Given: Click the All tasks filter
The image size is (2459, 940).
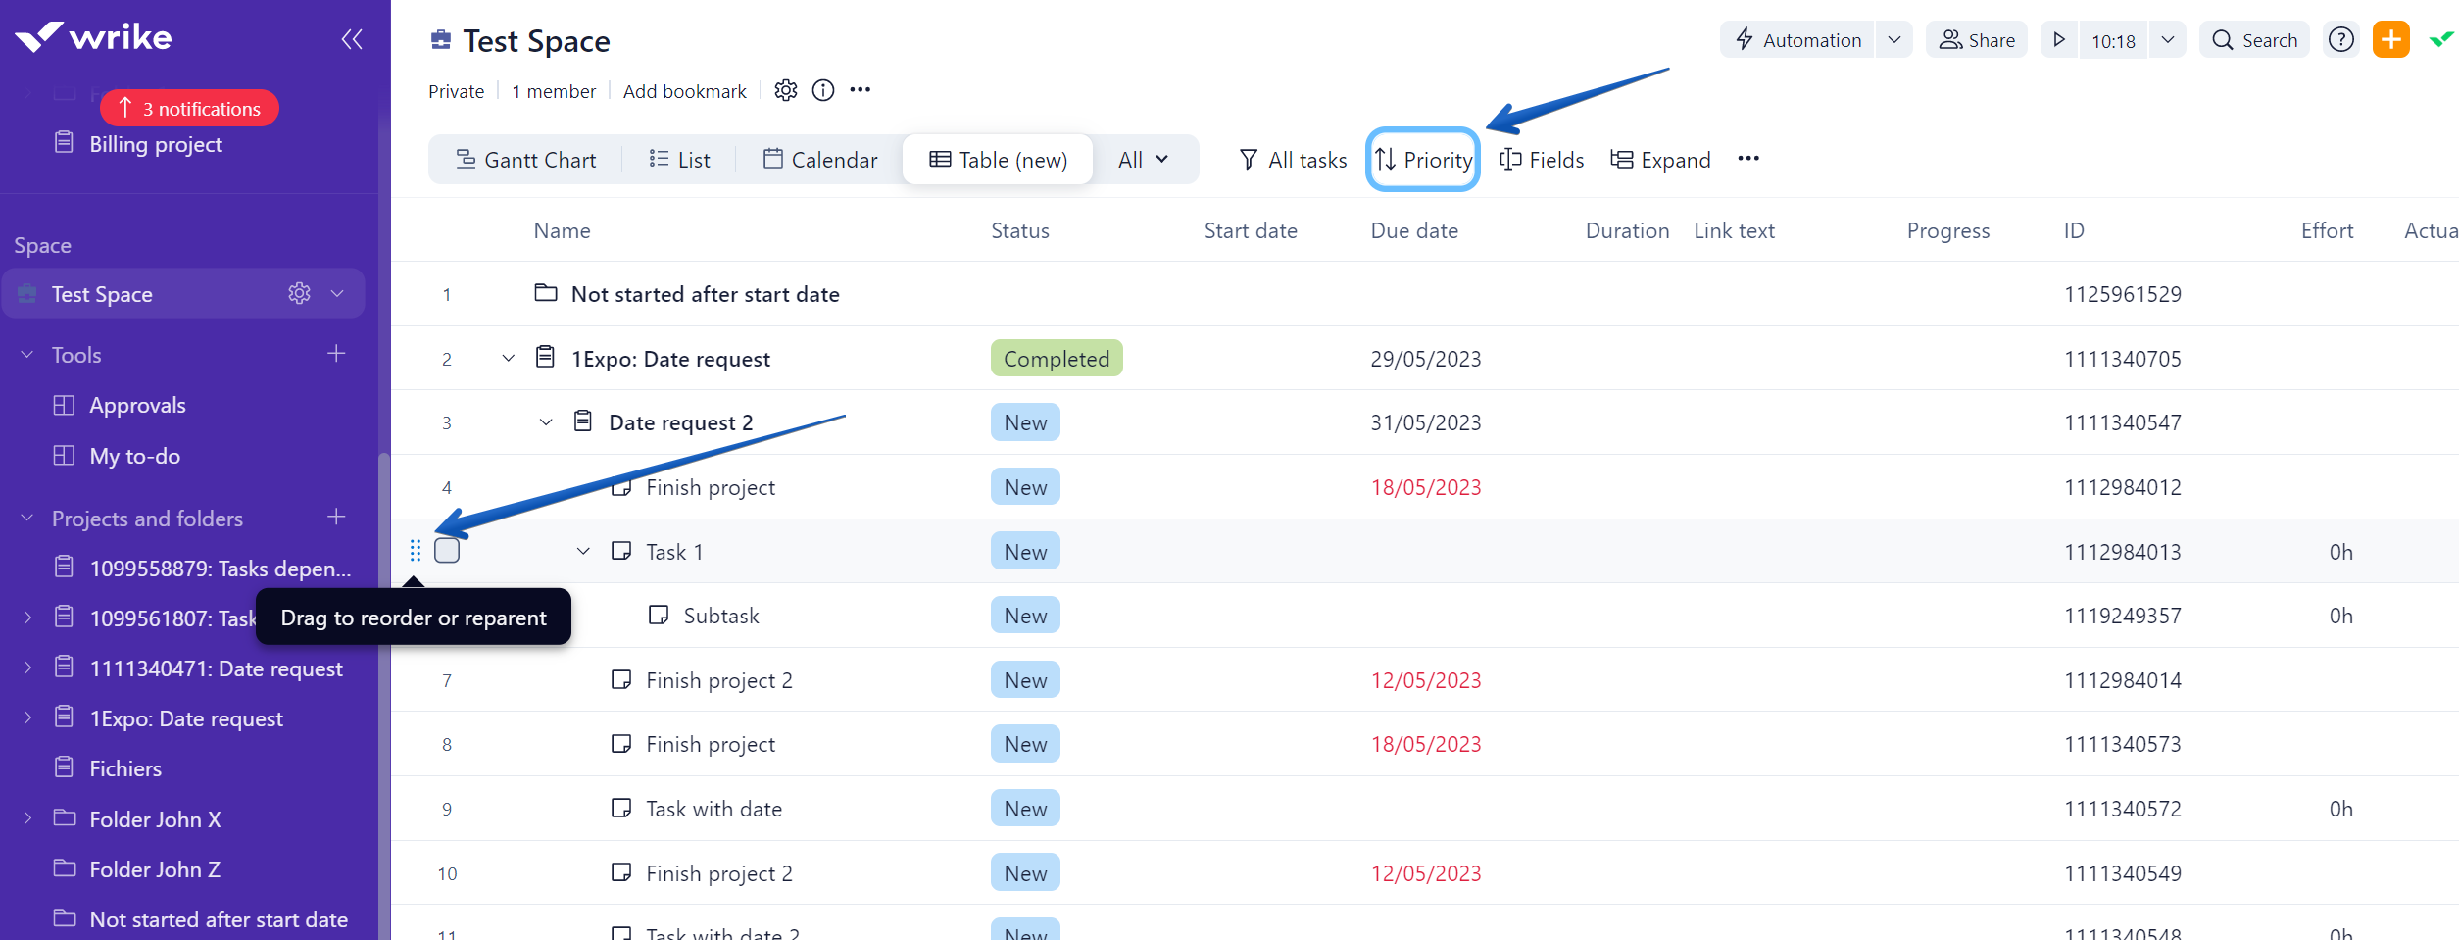Looking at the screenshot, I should (x=1293, y=160).
